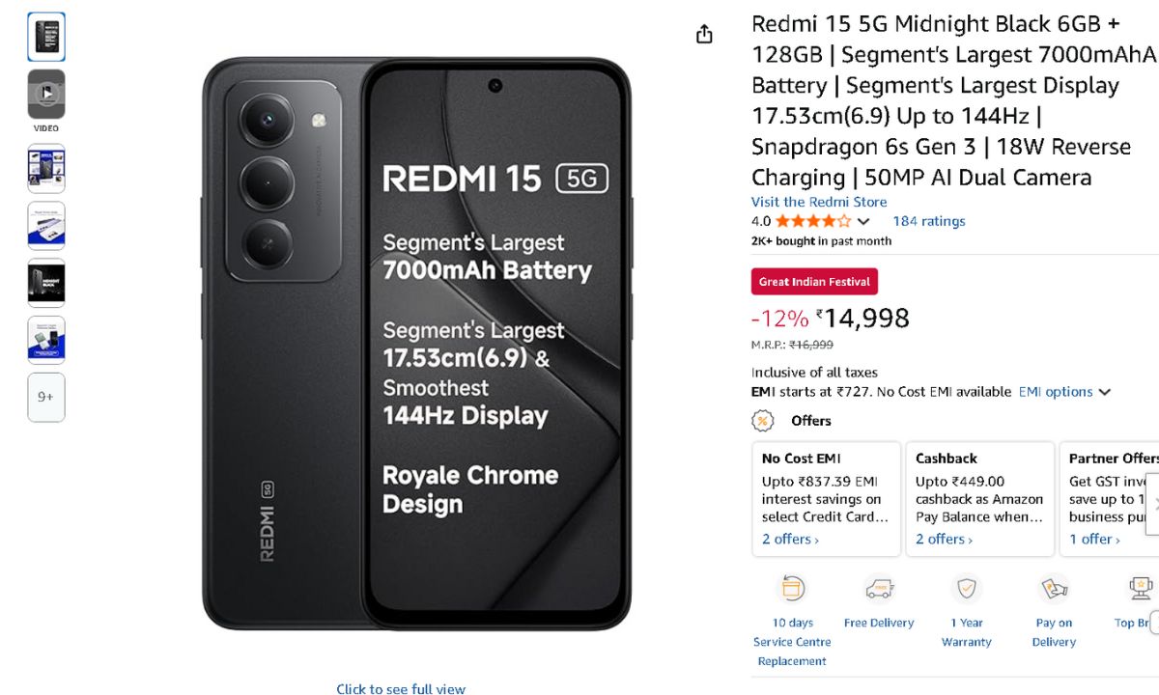Click to see full view of product

401,689
